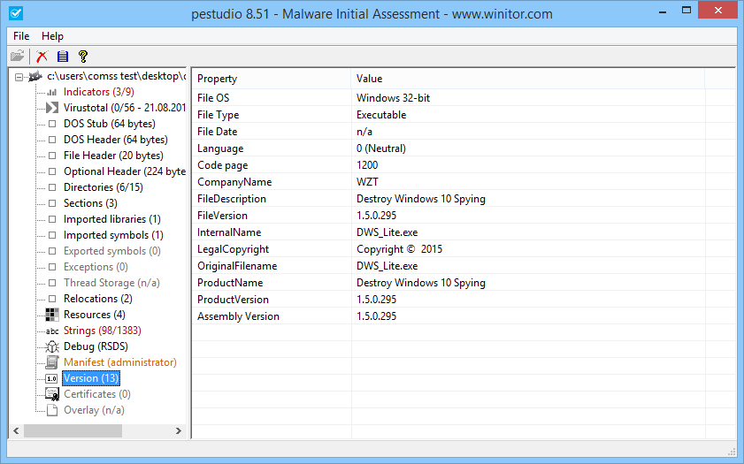
Task: Click the yellow question mark help icon
Action: pos(83,57)
